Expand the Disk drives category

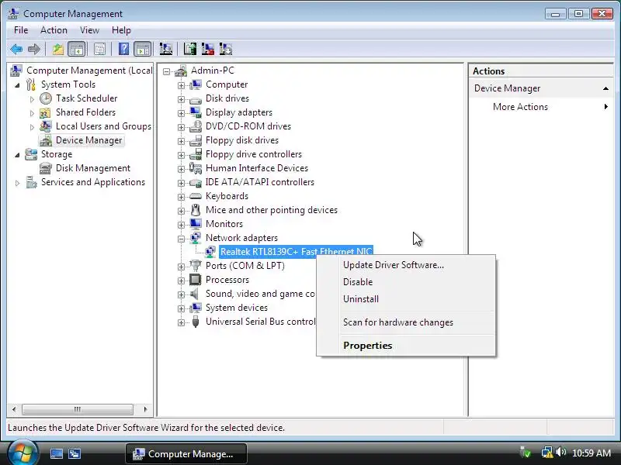pyautogui.click(x=181, y=99)
